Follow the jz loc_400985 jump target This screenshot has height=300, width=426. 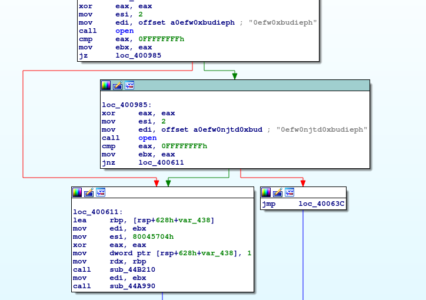(x=138, y=55)
